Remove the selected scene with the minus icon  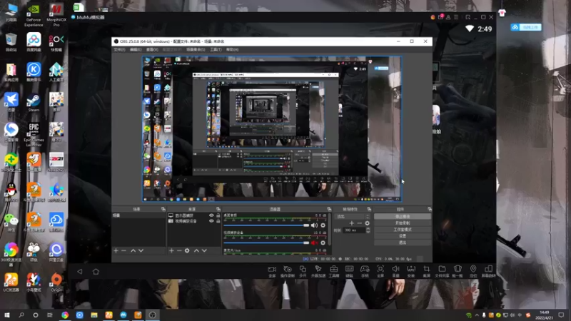(x=123, y=251)
